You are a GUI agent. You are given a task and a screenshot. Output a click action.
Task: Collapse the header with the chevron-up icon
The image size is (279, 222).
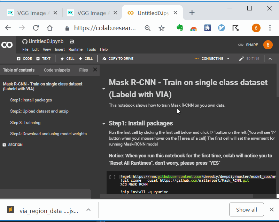(270, 59)
